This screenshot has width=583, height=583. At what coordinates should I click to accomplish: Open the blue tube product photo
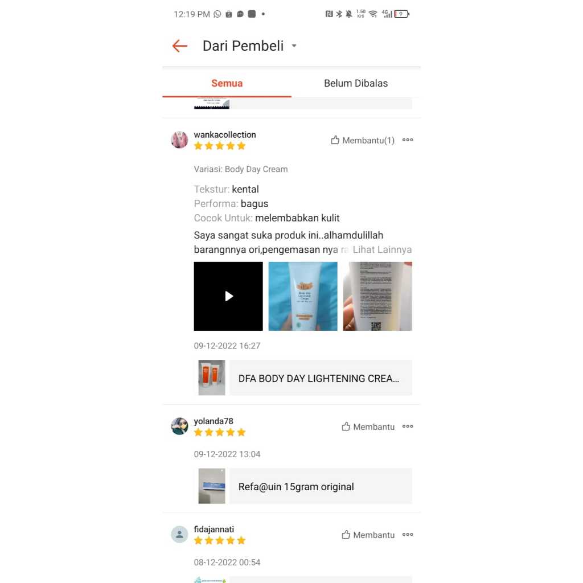click(x=303, y=296)
